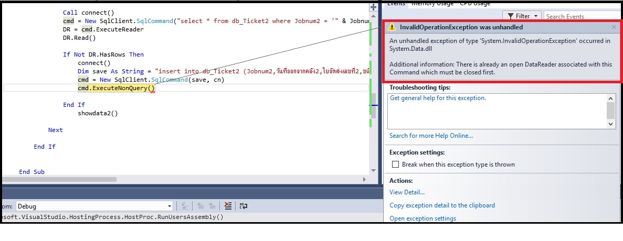Click Search for more Help Online link
The image size is (623, 241).
(431, 136)
